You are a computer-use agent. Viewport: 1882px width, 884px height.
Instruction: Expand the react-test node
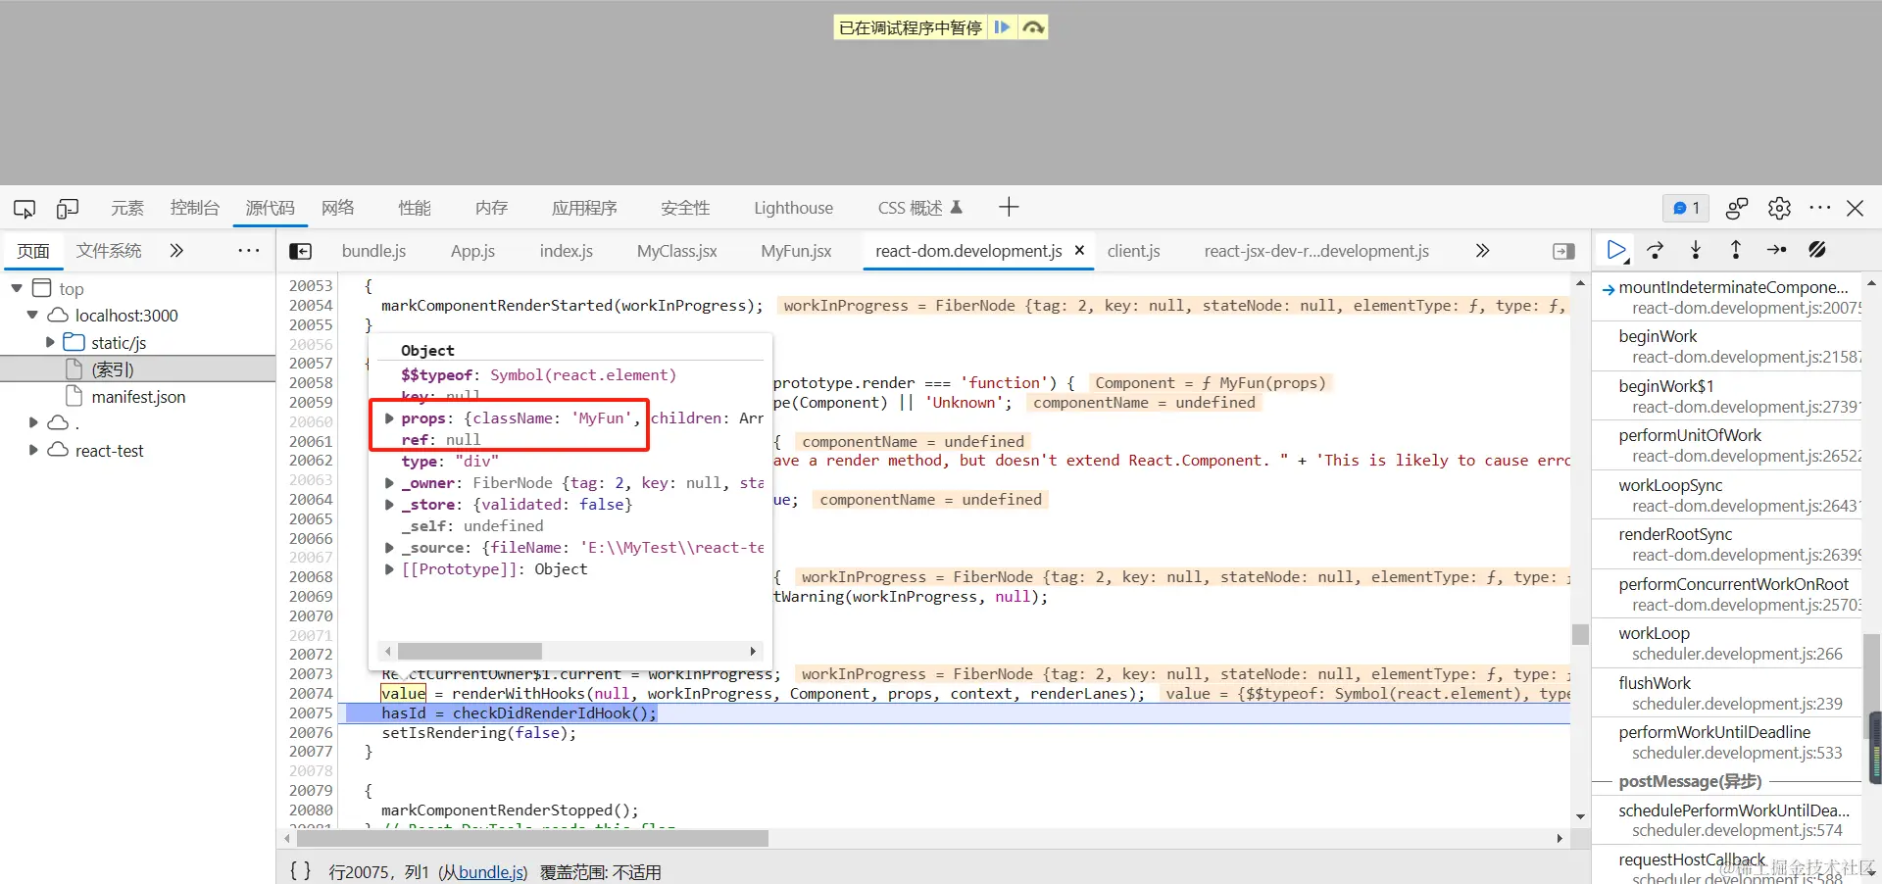pos(33,450)
